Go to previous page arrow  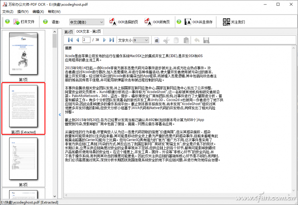(x=77, y=40)
